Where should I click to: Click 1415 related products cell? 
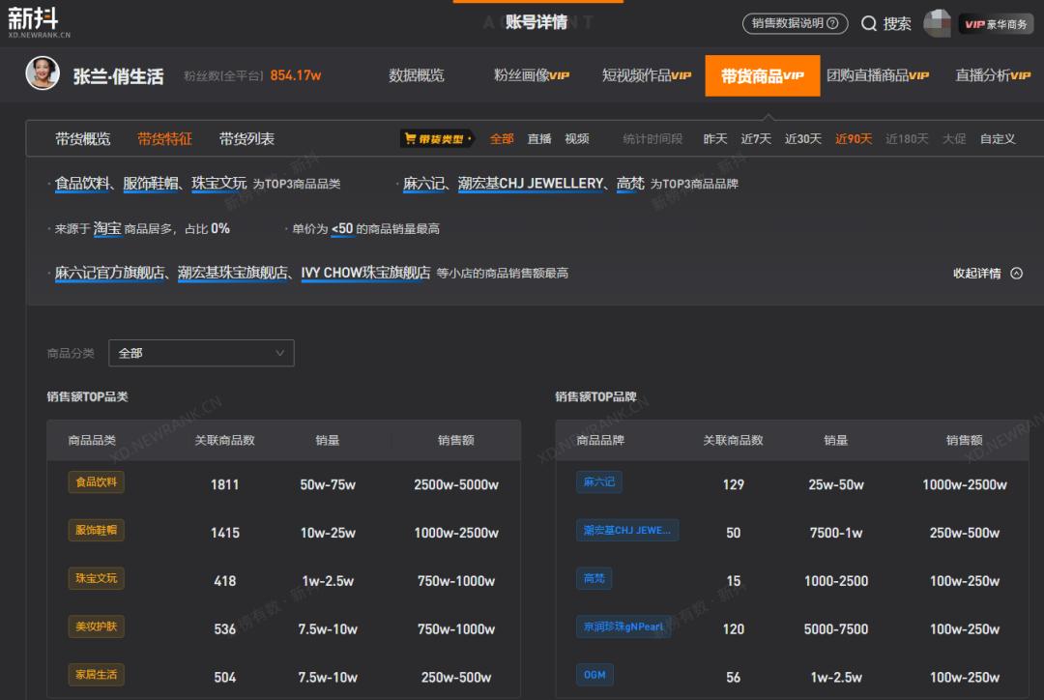224,533
